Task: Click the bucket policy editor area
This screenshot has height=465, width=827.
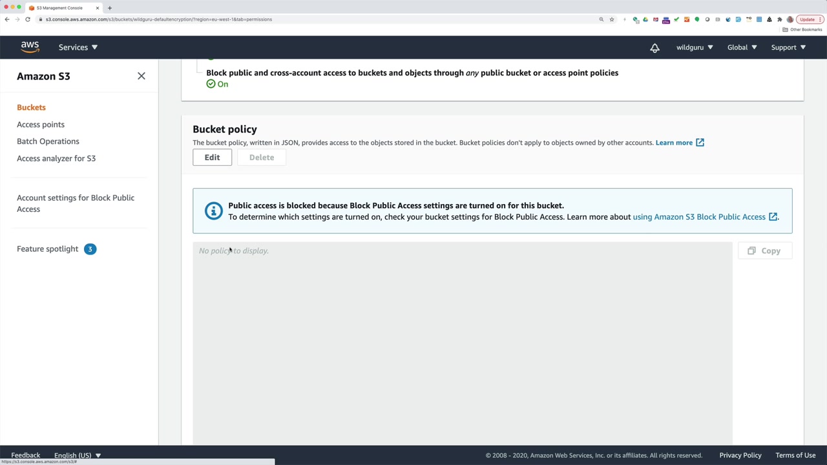Action: 463,343
